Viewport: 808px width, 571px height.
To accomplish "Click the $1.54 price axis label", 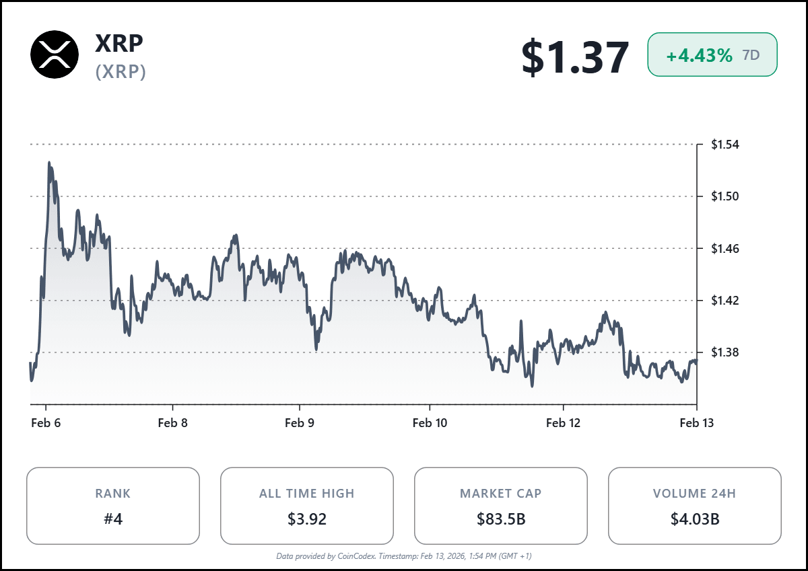I will [x=725, y=145].
